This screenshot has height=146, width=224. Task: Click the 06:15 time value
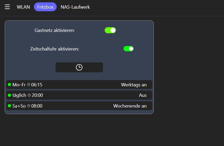(x=37, y=85)
